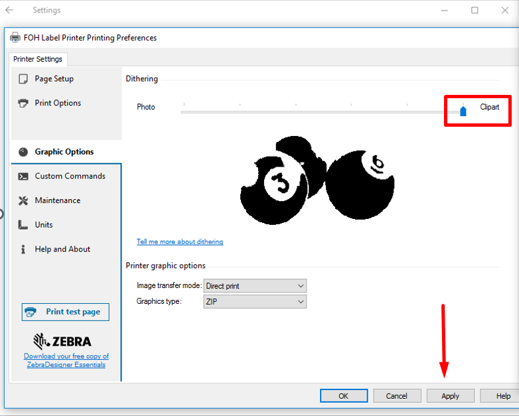
Task: Open the Image transfer mode dropdown
Action: point(255,286)
